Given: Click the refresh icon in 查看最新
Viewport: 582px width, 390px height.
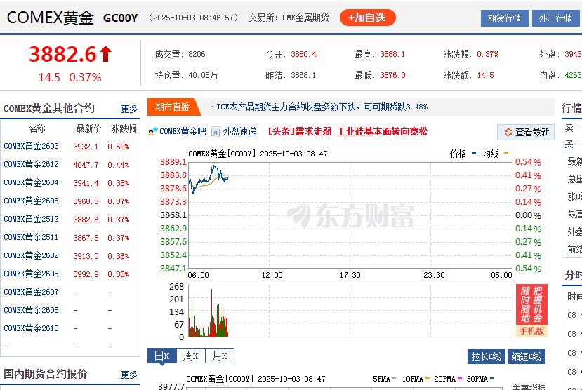Looking at the screenshot, I should click(x=508, y=132).
